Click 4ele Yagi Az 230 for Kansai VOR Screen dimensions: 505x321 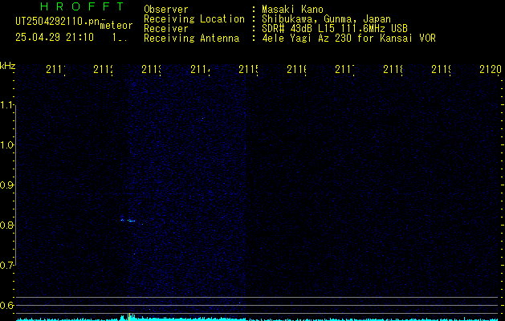tap(348, 39)
